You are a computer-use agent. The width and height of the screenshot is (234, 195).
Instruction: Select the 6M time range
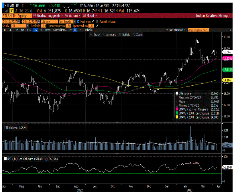tap(22, 30)
